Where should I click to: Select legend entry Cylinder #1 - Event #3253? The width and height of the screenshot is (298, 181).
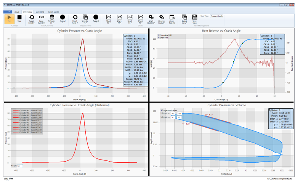(x=27, y=113)
